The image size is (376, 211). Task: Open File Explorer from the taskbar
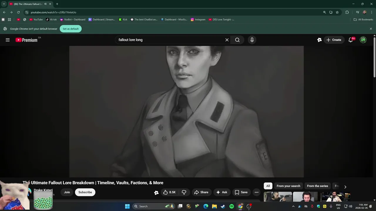click(214, 206)
